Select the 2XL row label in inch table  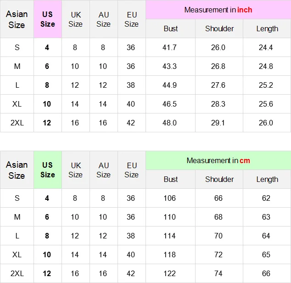point(17,123)
